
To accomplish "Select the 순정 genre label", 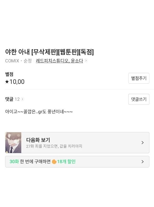I will coord(28,61).
